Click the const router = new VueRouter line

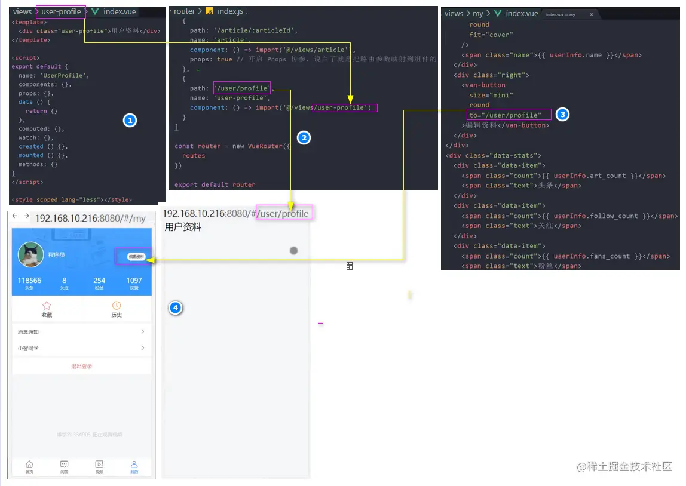point(232,146)
